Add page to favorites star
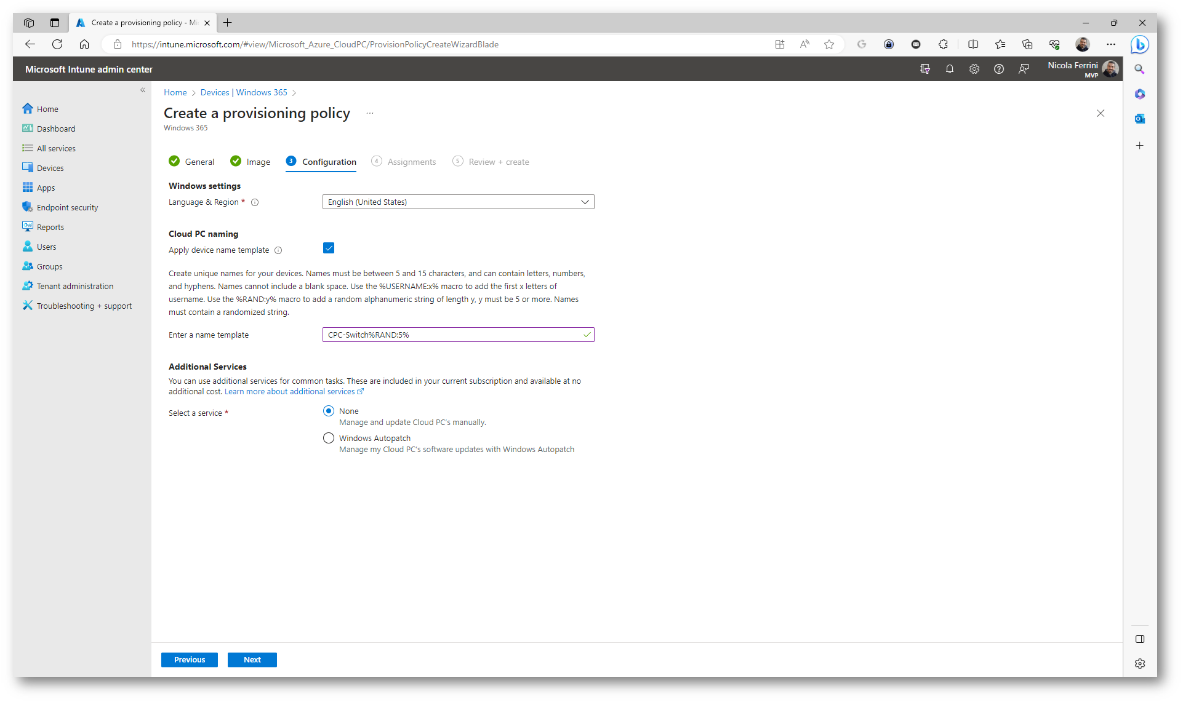Image resolution: width=1183 pixels, height=703 pixels. (829, 44)
